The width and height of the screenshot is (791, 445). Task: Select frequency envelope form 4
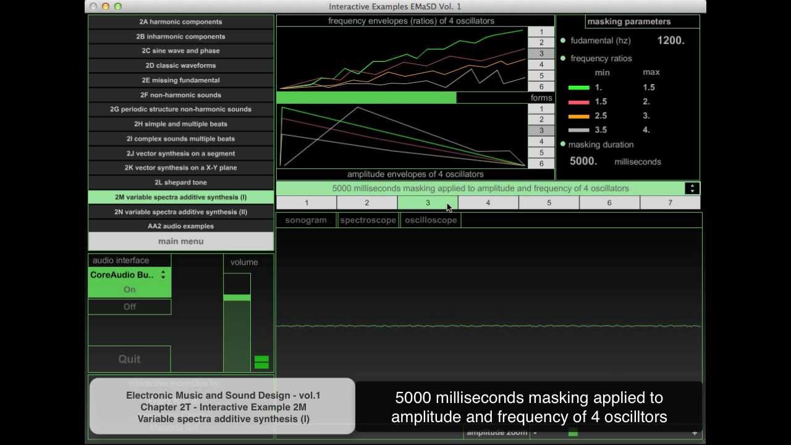(541, 64)
